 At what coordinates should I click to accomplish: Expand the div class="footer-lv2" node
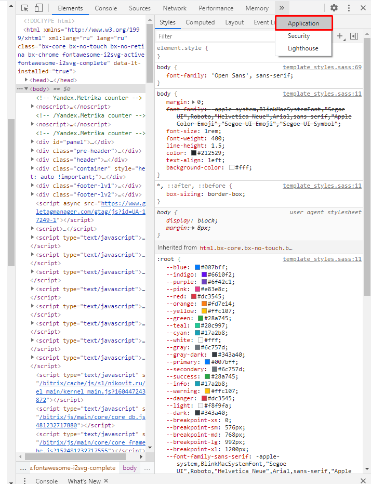(x=32, y=194)
